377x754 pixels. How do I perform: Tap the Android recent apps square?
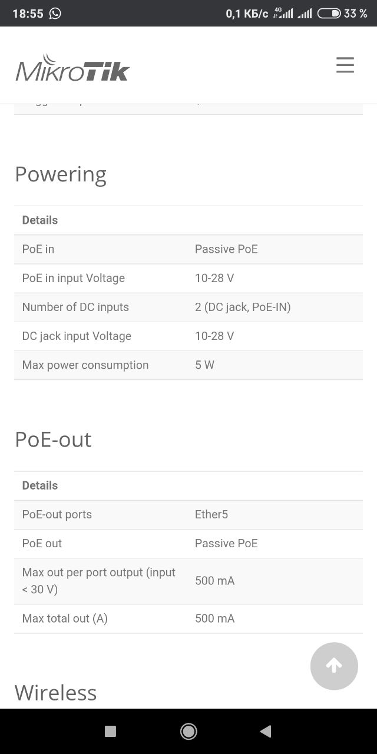pyautogui.click(x=110, y=731)
